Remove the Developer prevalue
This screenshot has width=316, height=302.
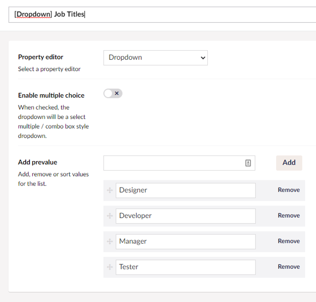tap(289, 215)
